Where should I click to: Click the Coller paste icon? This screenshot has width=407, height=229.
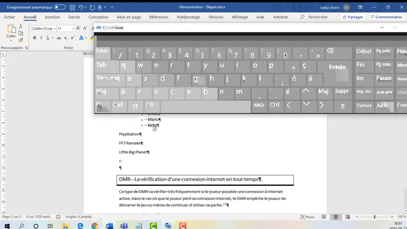pyautogui.click(x=11, y=28)
